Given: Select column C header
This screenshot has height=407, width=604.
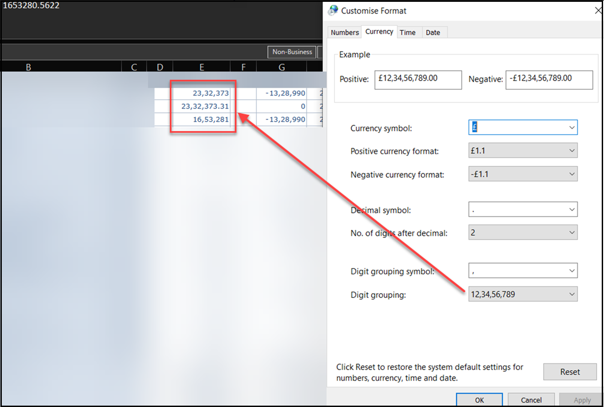Looking at the screenshot, I should 134,67.
